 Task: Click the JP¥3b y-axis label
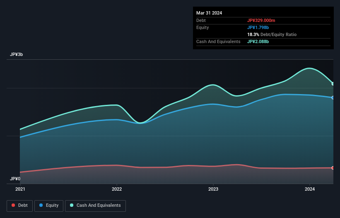point(16,54)
